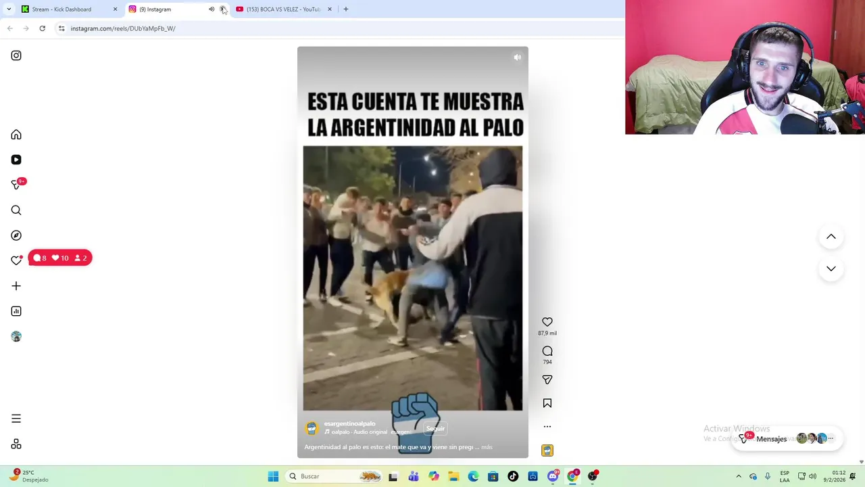
Task: Open Discord from the taskbar
Action: [553, 476]
